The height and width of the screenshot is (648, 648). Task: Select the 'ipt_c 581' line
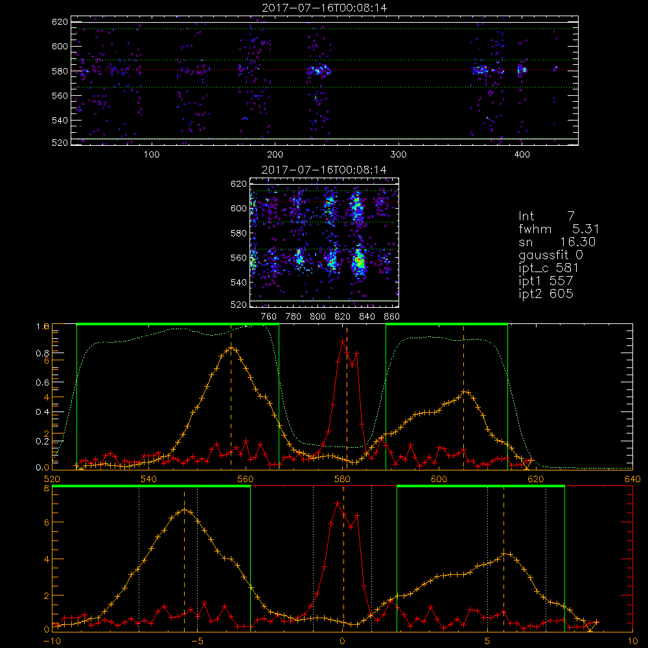pyautogui.click(x=548, y=268)
